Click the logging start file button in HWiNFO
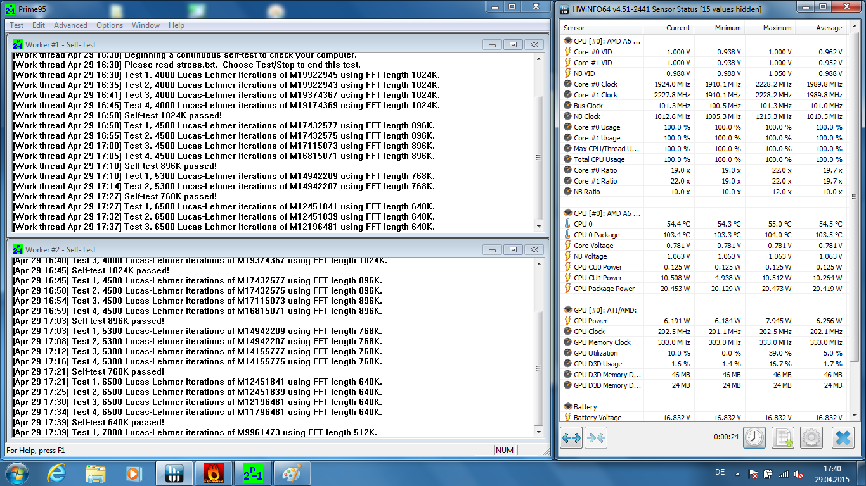 [783, 437]
